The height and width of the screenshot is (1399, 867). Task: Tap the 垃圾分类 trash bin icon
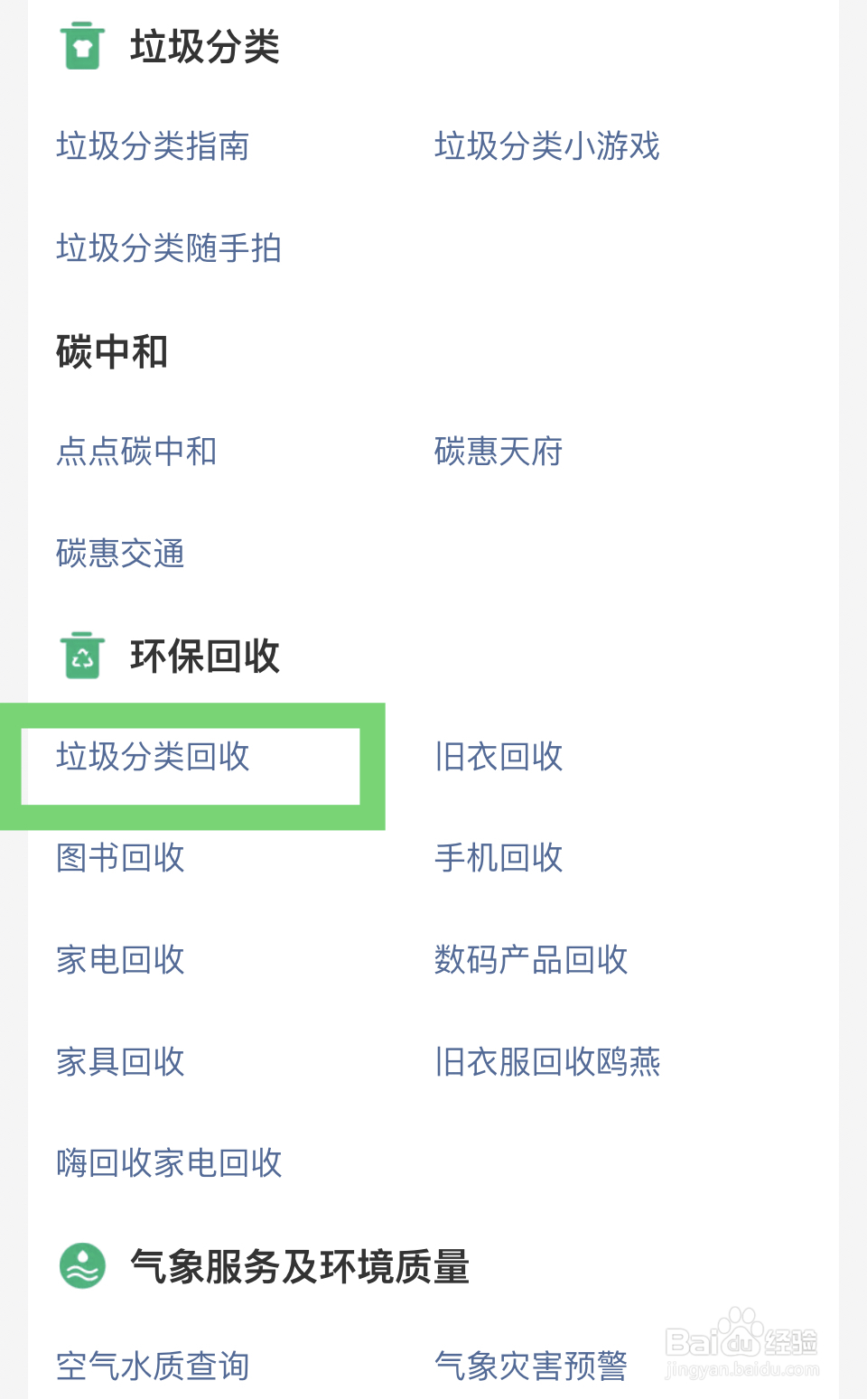[82, 46]
